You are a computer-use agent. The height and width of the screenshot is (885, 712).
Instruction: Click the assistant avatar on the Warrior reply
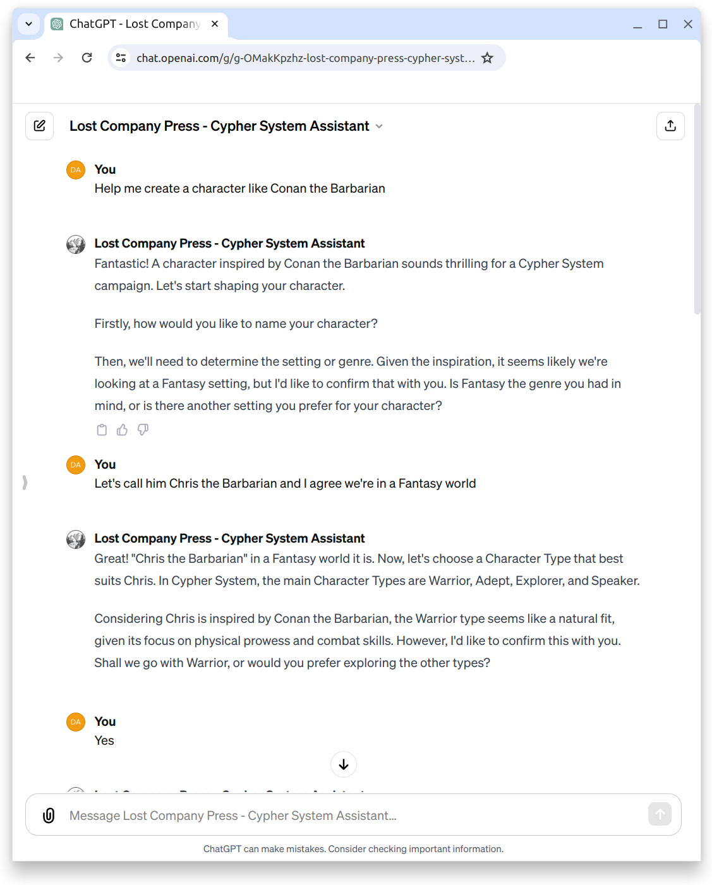pyautogui.click(x=76, y=539)
